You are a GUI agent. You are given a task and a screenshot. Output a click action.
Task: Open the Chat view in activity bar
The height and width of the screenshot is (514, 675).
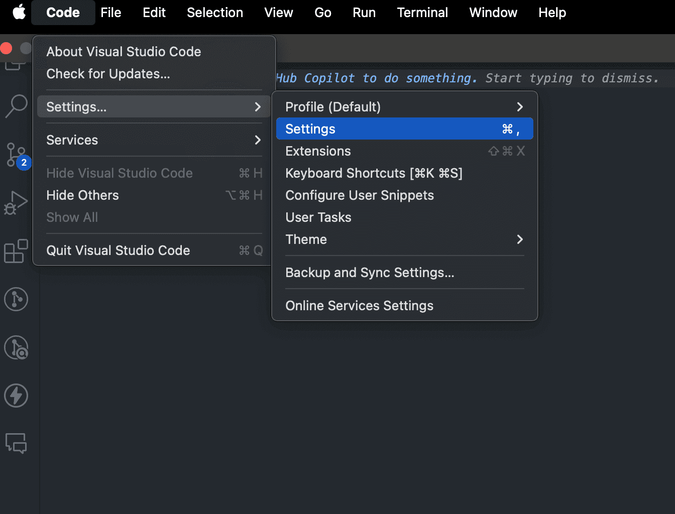tap(16, 444)
